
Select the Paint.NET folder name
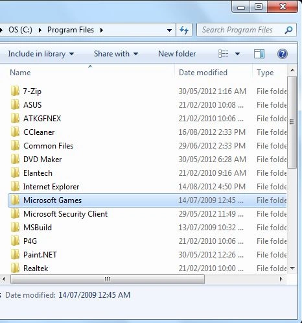40,255
